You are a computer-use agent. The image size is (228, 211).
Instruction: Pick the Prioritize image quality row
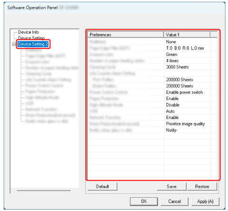[x=152, y=124]
